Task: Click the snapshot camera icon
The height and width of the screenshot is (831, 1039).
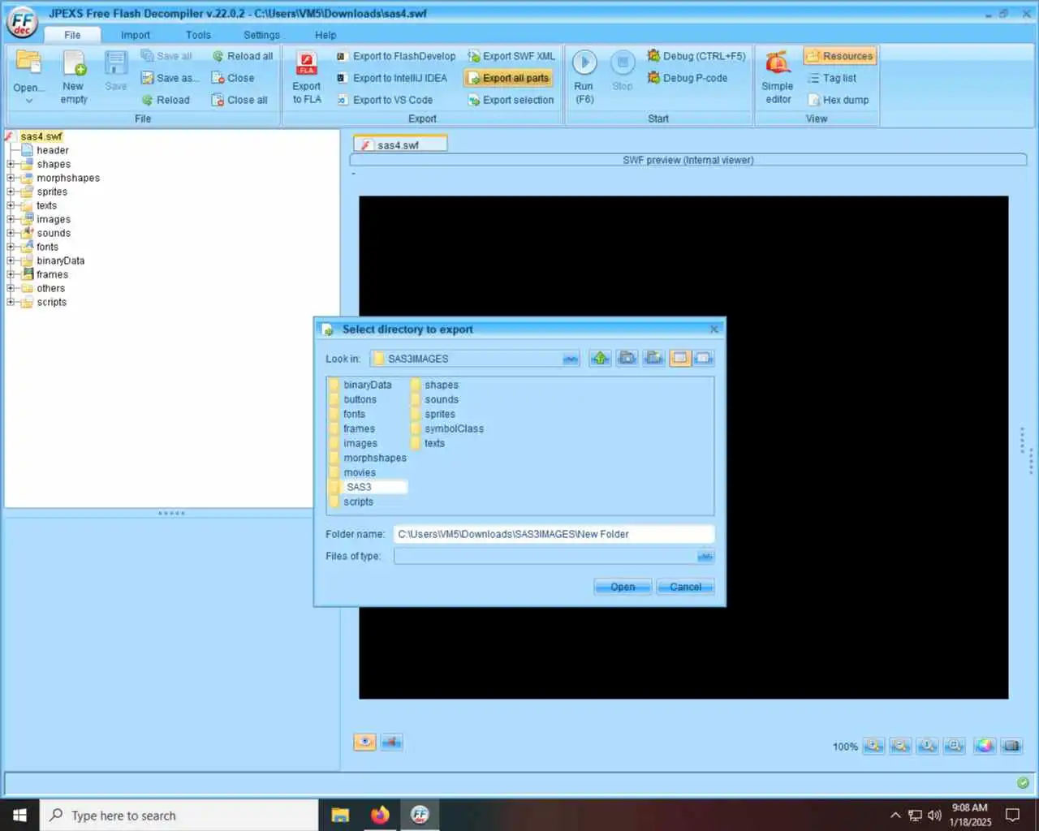Action: click(x=1011, y=746)
